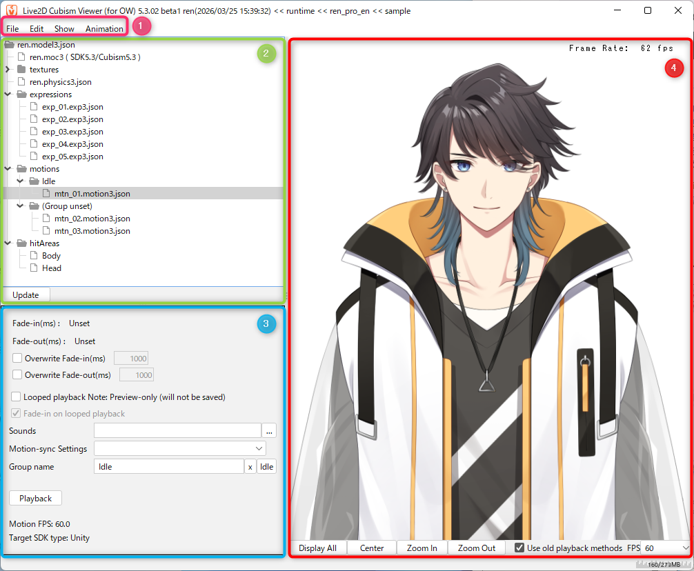Screen dimensions: 694x571
Task: Open the Animation menu
Action: [104, 29]
